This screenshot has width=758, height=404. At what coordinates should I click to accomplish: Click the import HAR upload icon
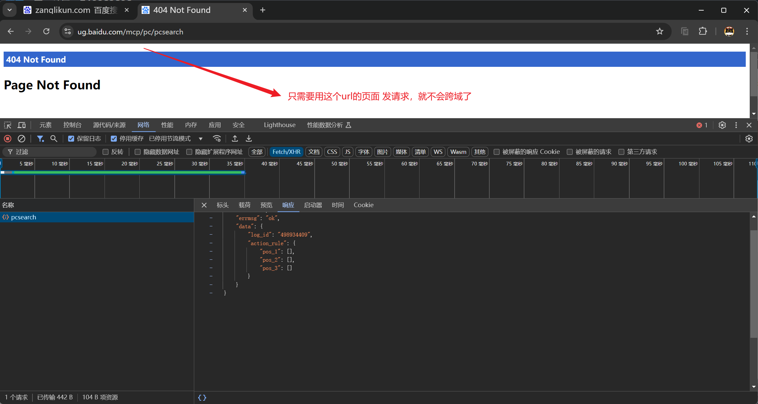(235, 139)
